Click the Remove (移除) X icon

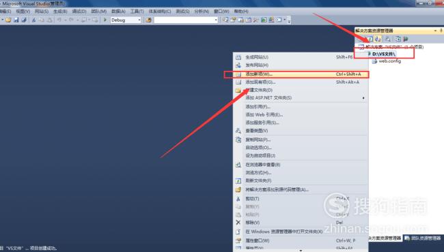coord(238,222)
